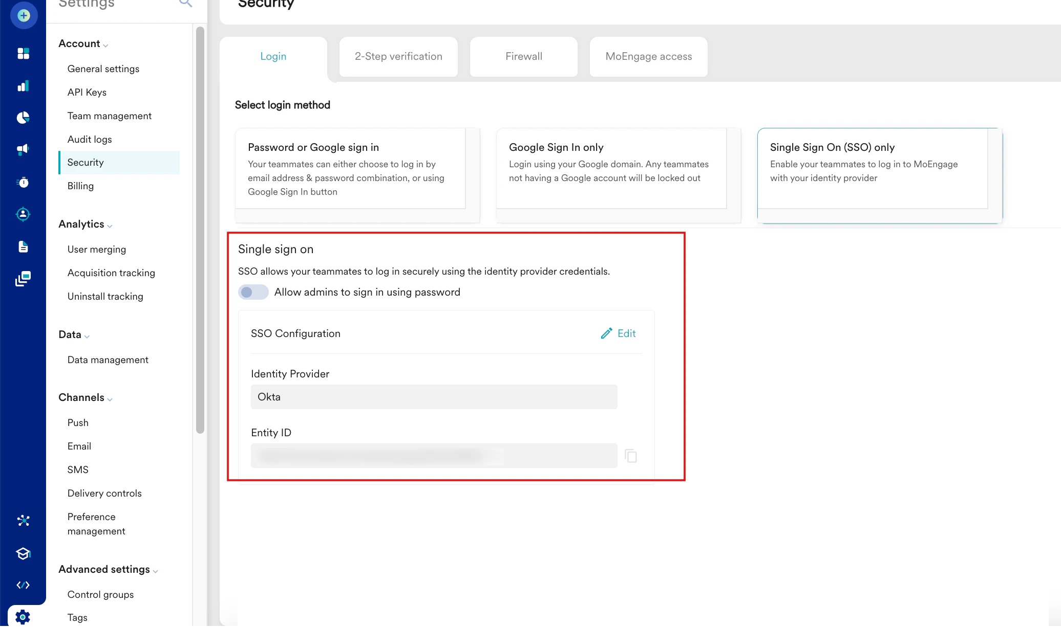Screen dimensions: 1061x627
Task: Open the Firewall tab
Action: (x=523, y=57)
